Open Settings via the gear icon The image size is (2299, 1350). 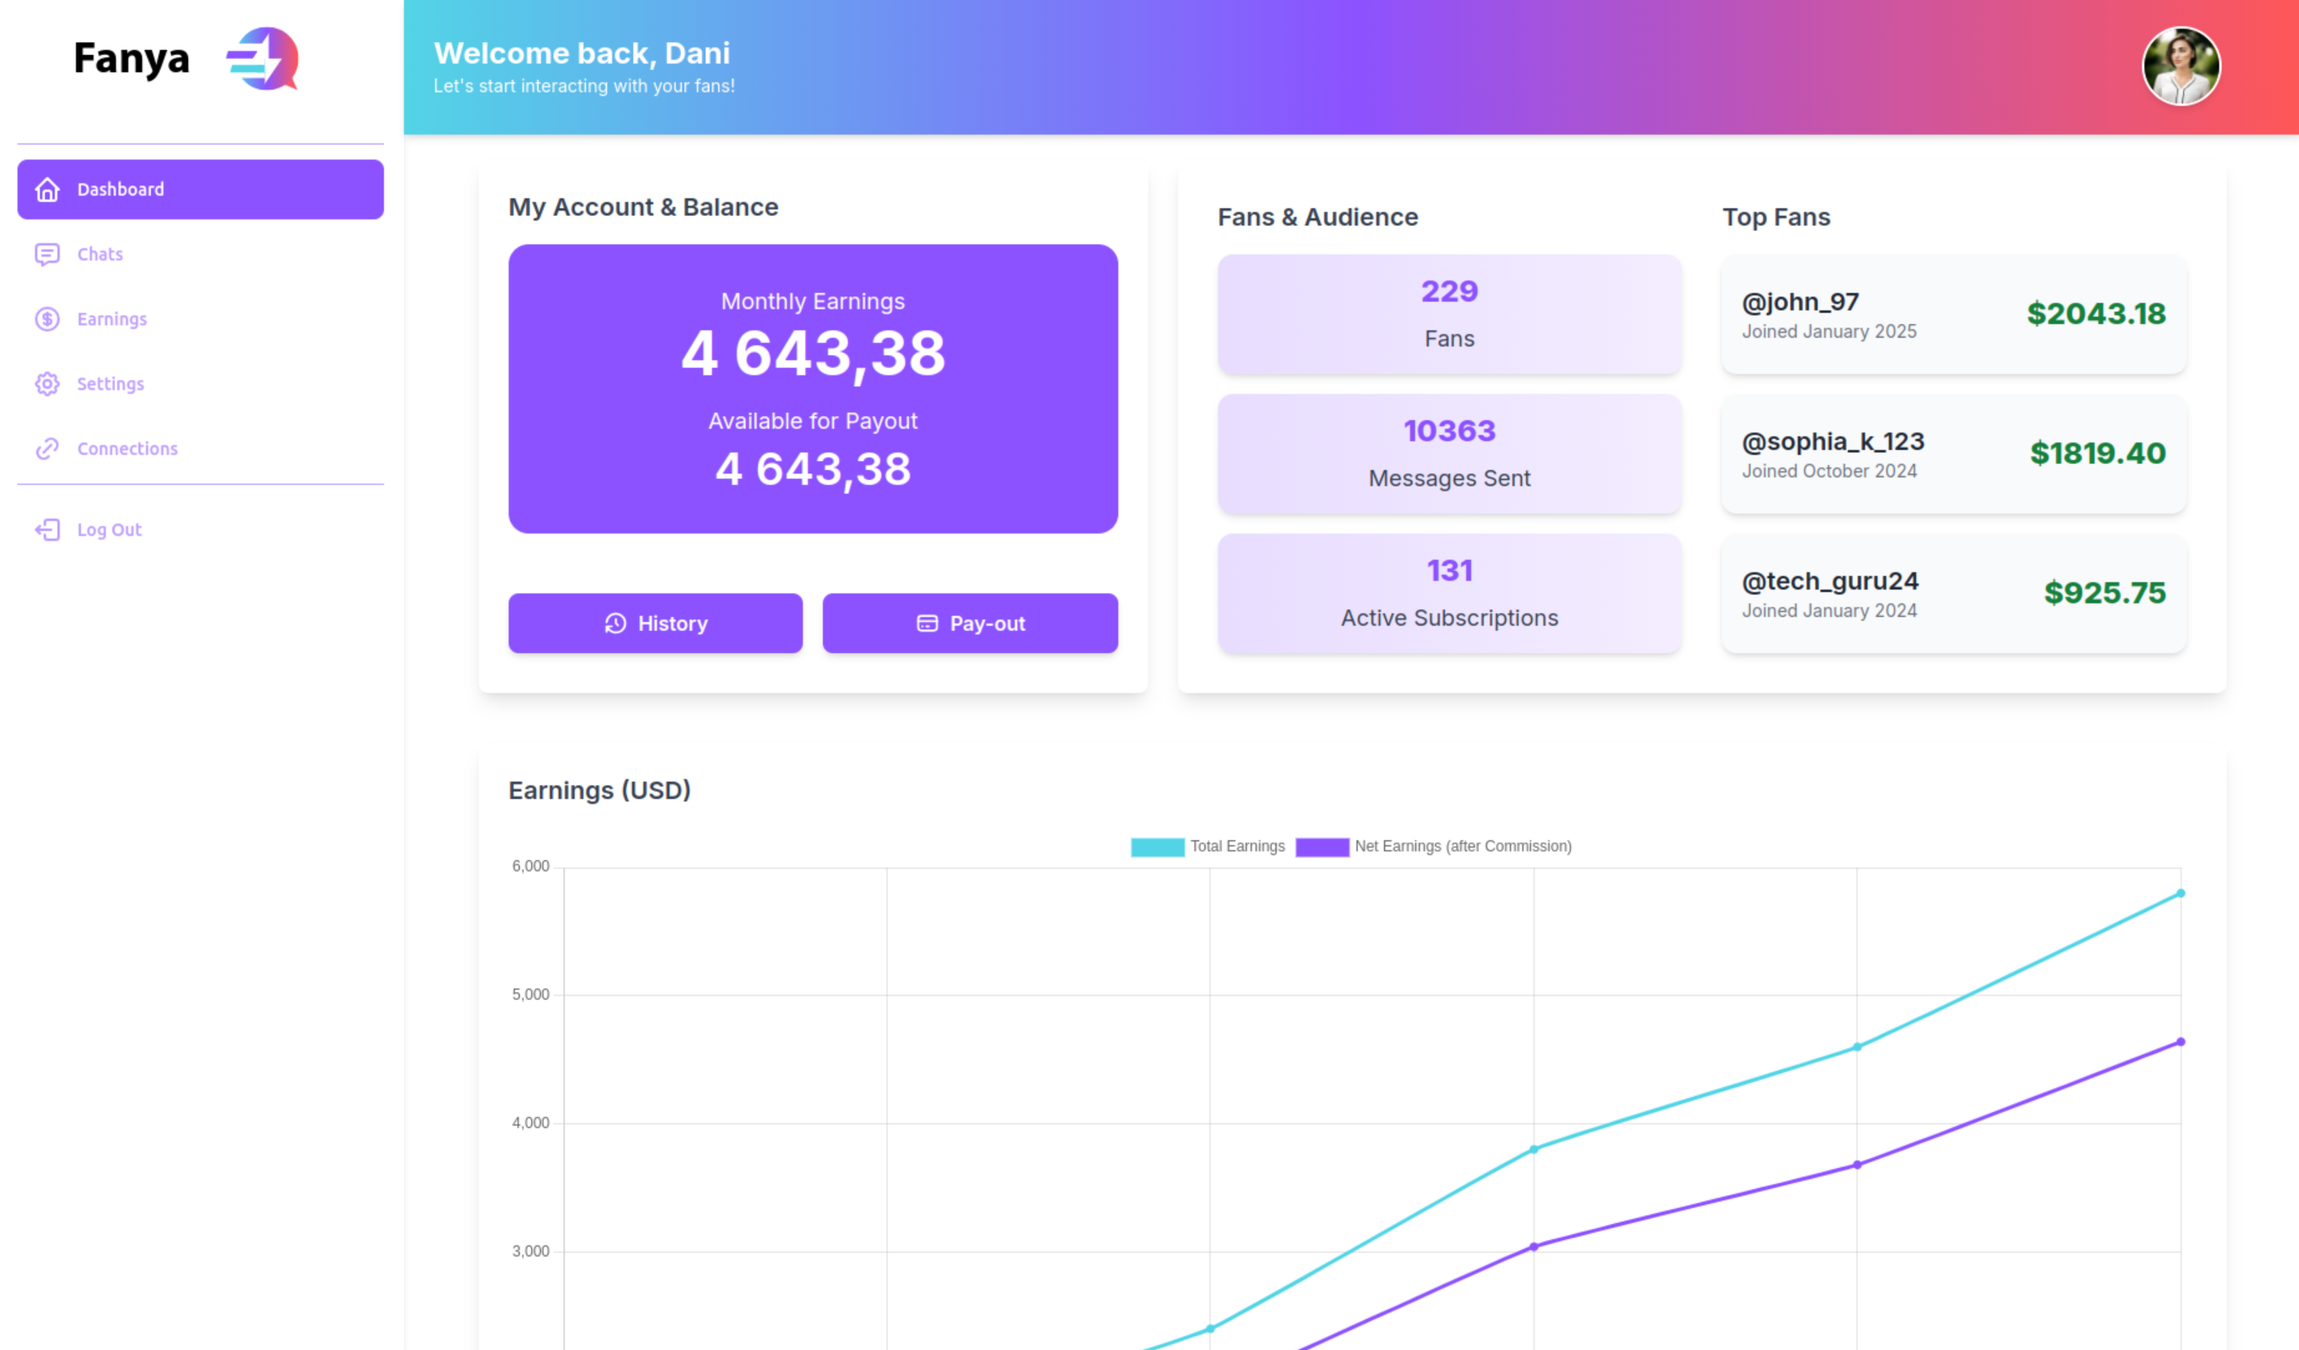coord(47,384)
